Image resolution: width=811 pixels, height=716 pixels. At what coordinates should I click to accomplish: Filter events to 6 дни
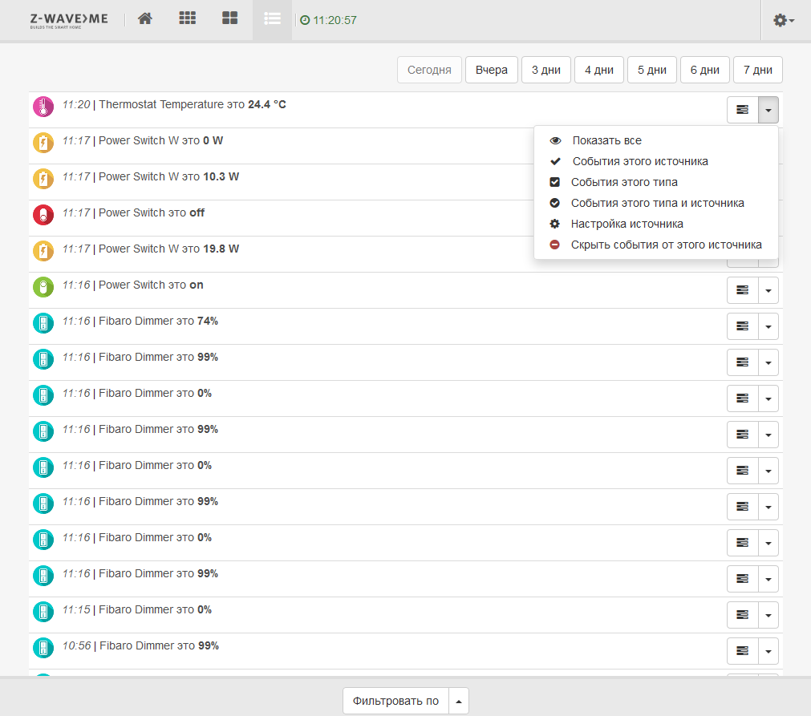click(704, 70)
